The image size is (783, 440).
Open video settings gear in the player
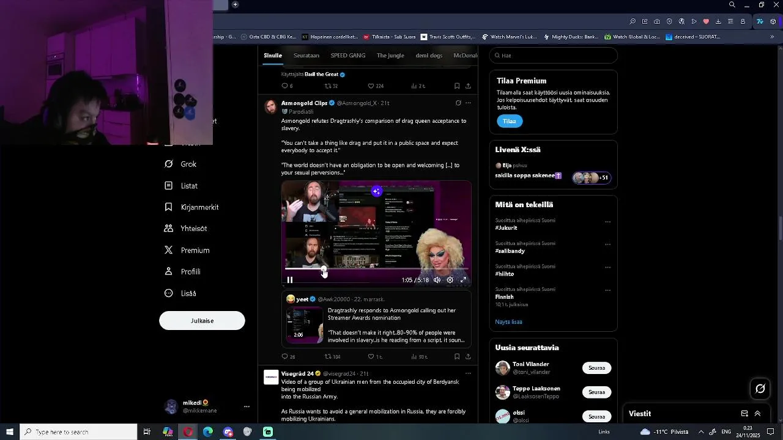450,280
